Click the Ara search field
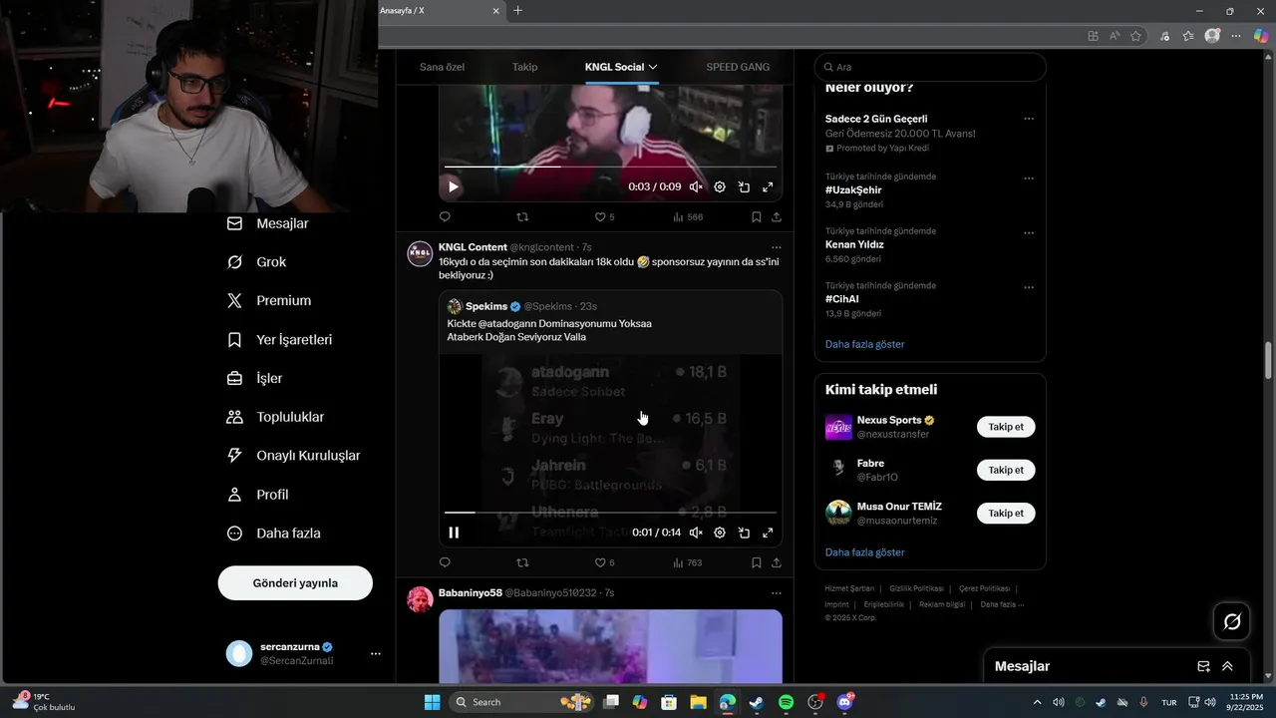The image size is (1276, 718). [x=930, y=67]
